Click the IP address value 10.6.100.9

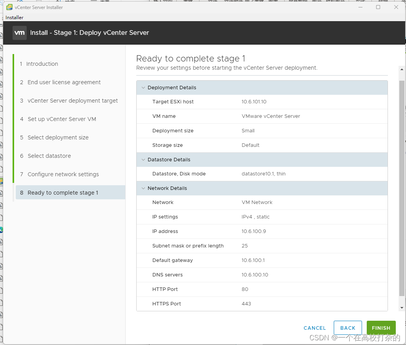[x=254, y=231]
